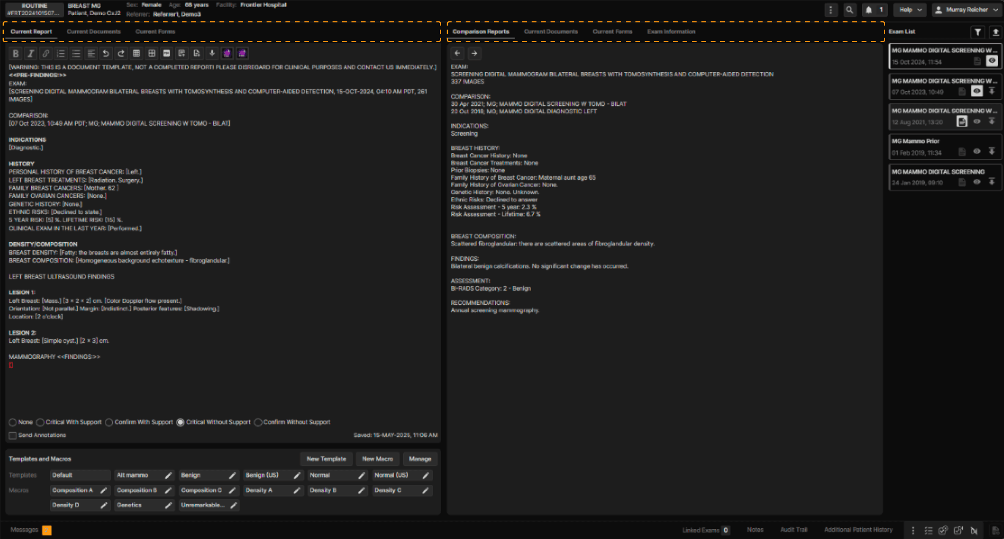The width and height of the screenshot is (1004, 539).
Task: Toggle bold formatting in report editor
Action: [x=16, y=54]
